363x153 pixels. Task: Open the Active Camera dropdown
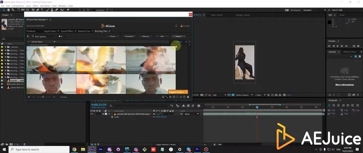tap(244, 95)
